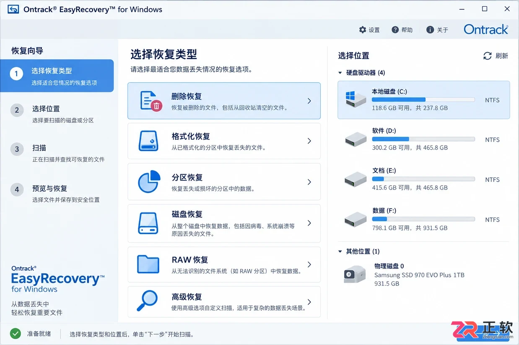
Task: Click the EasyRecovery title bar app icon
Action: [x=13, y=9]
